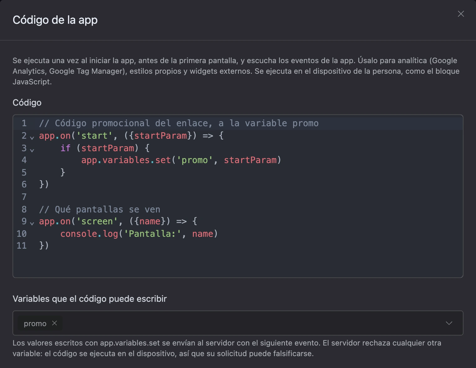Click 'console.log' on line 10
476x368 pixels.
click(89, 234)
